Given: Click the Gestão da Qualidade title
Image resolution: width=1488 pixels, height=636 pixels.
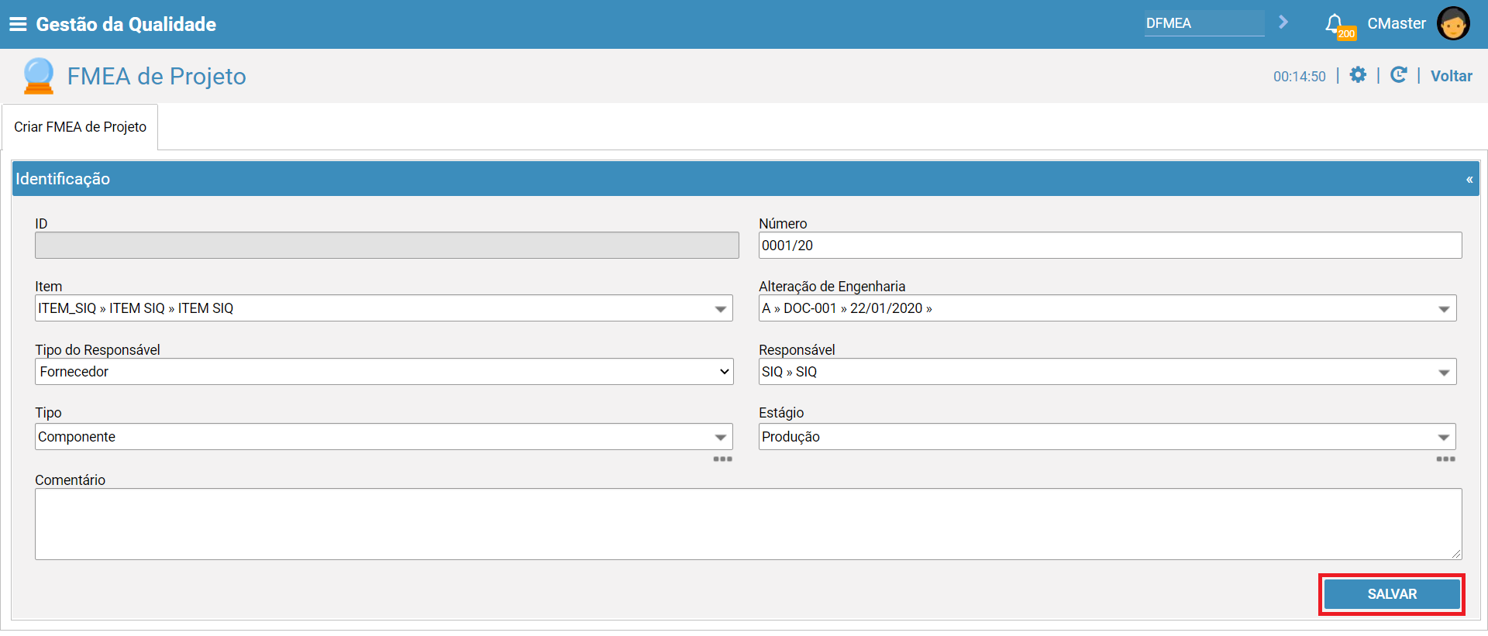Looking at the screenshot, I should 126,24.
